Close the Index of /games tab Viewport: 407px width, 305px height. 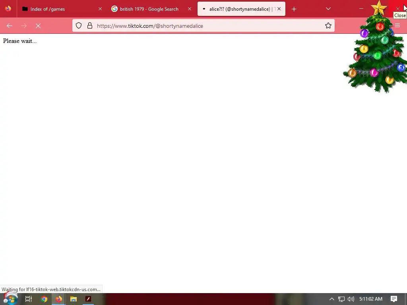(x=100, y=9)
